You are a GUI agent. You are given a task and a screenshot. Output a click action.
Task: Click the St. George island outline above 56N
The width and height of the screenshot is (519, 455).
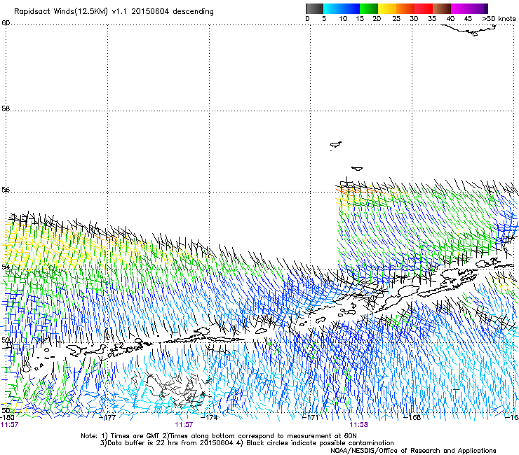[357, 169]
